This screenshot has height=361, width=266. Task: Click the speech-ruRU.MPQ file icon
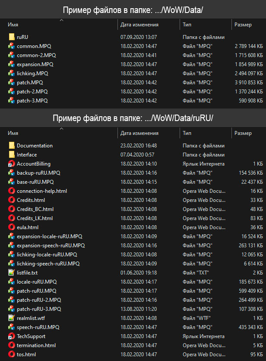[x=12, y=327]
